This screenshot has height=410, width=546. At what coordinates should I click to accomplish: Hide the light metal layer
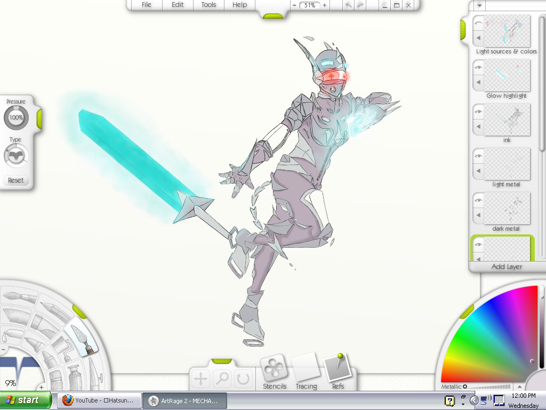(478, 156)
